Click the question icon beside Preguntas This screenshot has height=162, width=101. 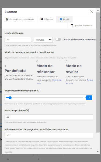(42, 19)
